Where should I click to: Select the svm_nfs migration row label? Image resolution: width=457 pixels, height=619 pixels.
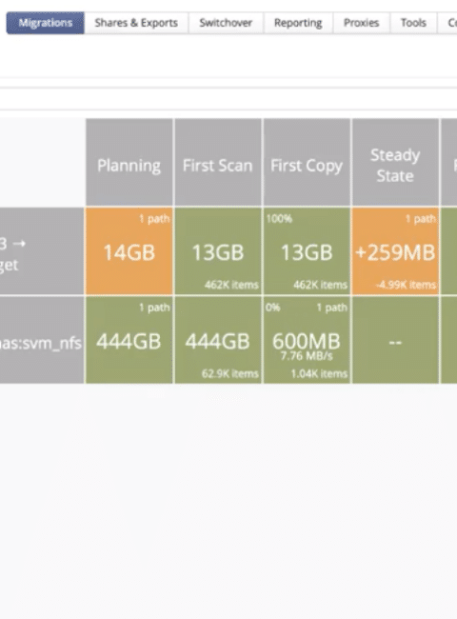pos(42,340)
